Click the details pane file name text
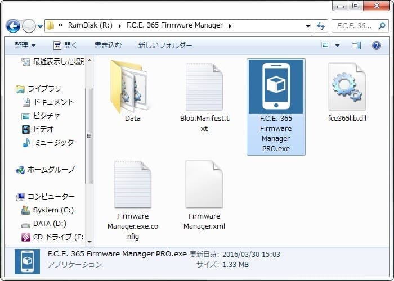The height and width of the screenshot is (281, 394). pyautogui.click(x=117, y=254)
